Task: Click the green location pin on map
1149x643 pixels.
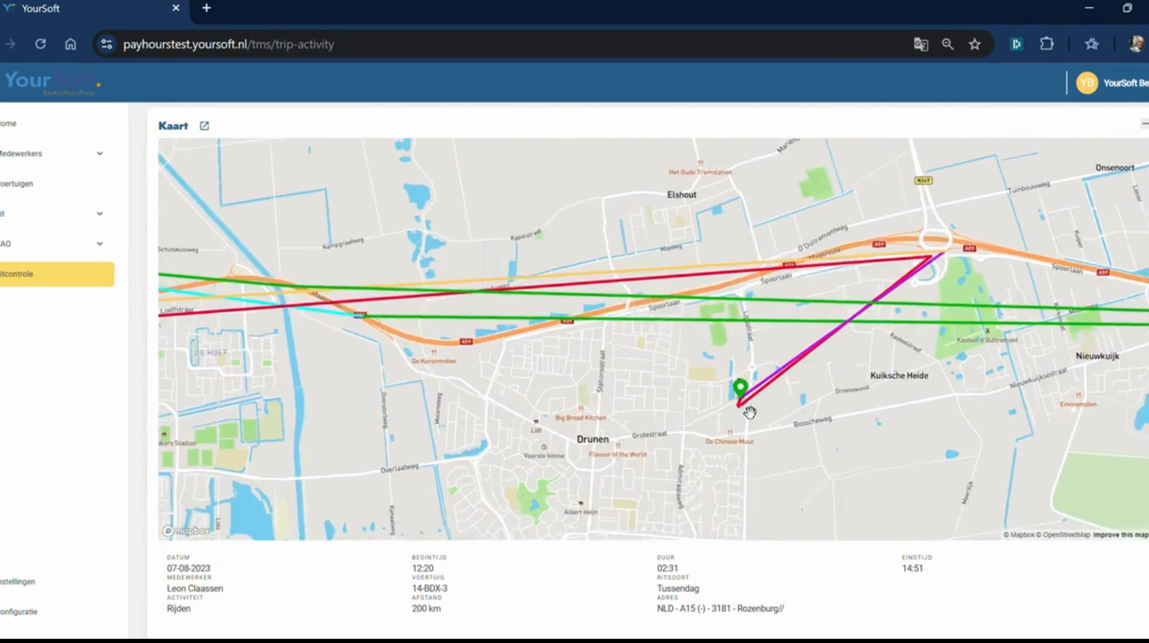Action: [x=740, y=387]
